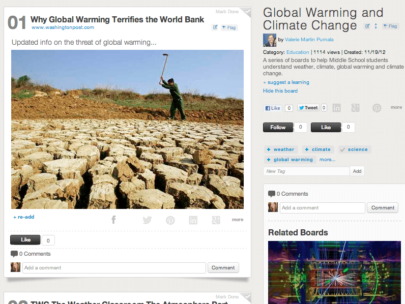Click Hide this board
Image resolution: width=405 pixels, height=304 pixels.
[280, 91]
